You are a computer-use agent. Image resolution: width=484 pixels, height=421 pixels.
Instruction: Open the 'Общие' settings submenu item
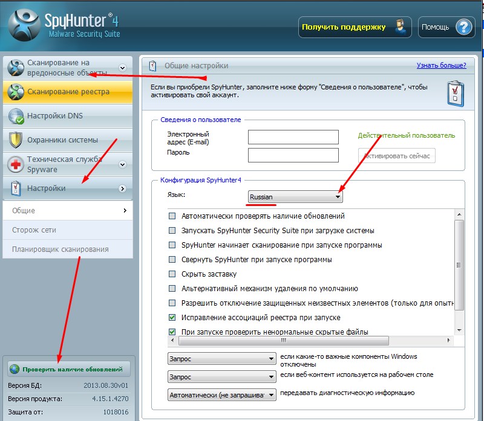[68, 210]
